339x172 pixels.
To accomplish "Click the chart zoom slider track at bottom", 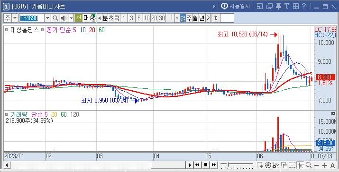I will [237, 165].
